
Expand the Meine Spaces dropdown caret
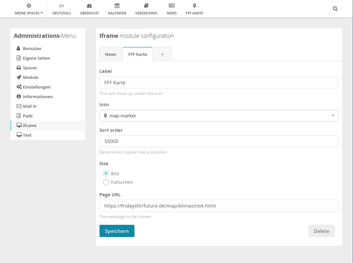pos(41,13)
